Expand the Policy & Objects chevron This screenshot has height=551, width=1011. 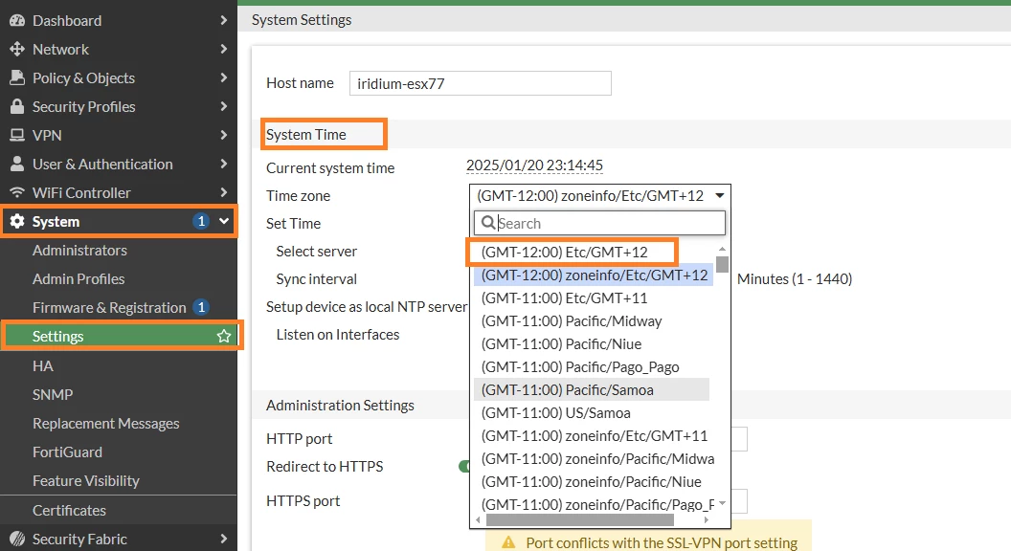click(223, 78)
